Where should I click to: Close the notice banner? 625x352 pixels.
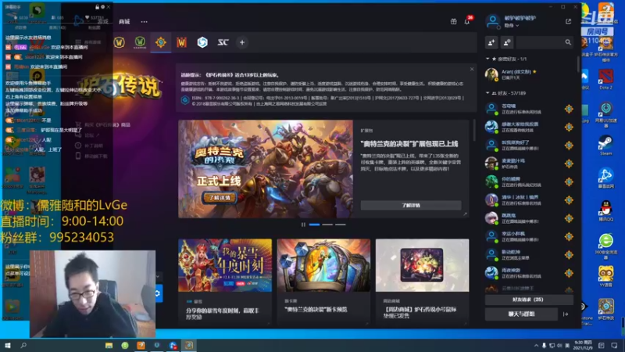point(472,69)
